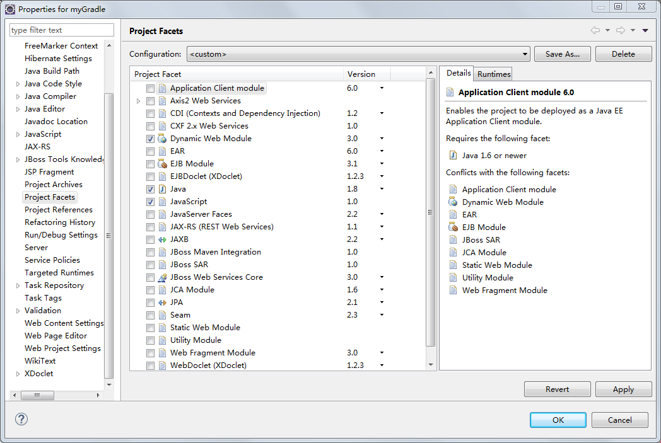
Task: Check the JavaServer Faces checkbox
Action: pyautogui.click(x=150, y=215)
